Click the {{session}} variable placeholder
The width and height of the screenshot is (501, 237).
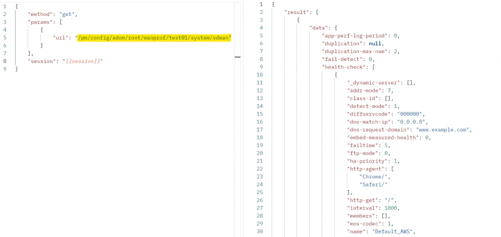(x=83, y=61)
